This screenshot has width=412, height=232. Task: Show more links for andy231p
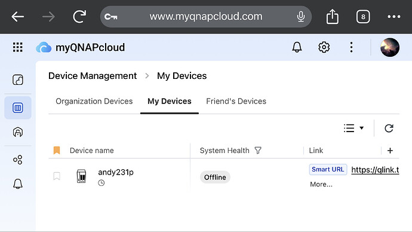(321, 184)
